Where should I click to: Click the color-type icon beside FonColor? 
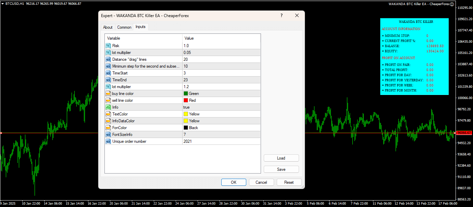(x=108, y=128)
